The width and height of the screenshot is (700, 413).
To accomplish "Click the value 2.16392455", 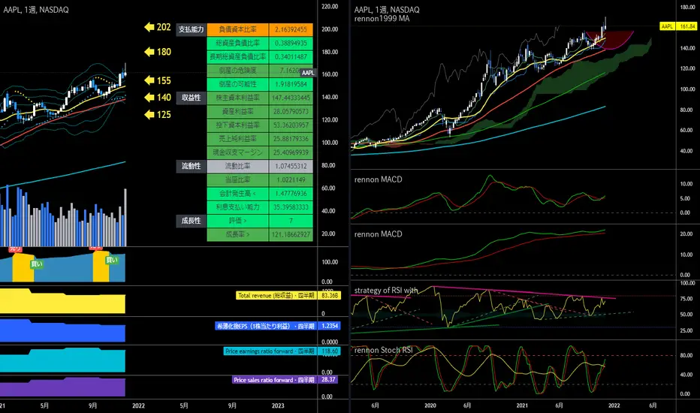I will point(291,29).
